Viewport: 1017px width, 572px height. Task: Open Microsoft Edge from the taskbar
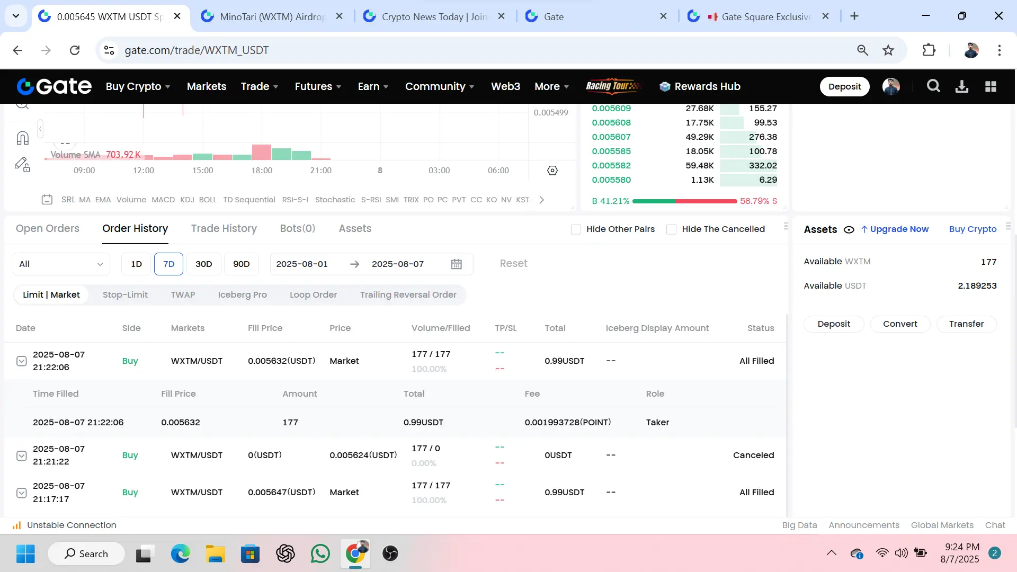click(181, 553)
